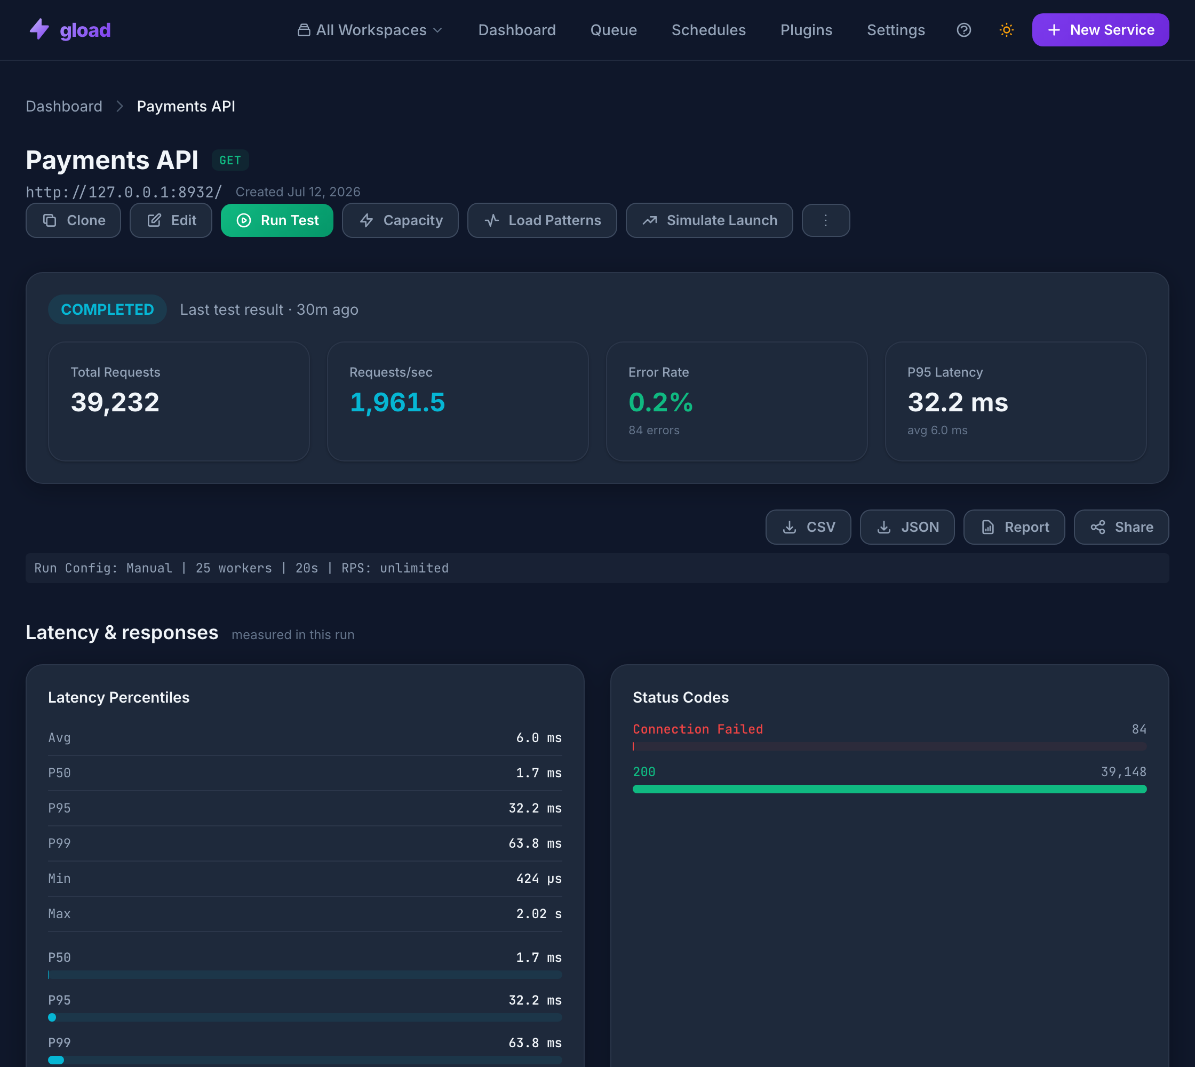Download results as CSV

click(x=808, y=527)
